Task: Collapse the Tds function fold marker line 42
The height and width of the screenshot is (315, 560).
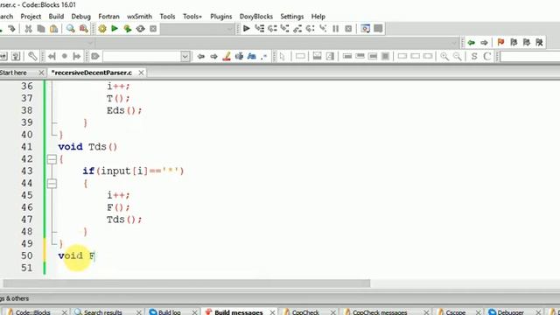Action: pyautogui.click(x=52, y=159)
